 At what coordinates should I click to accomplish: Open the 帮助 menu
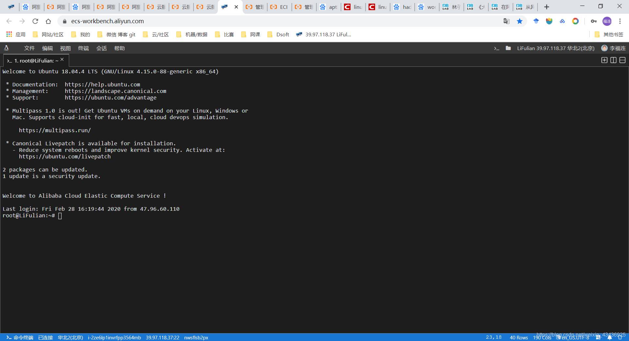pos(119,48)
